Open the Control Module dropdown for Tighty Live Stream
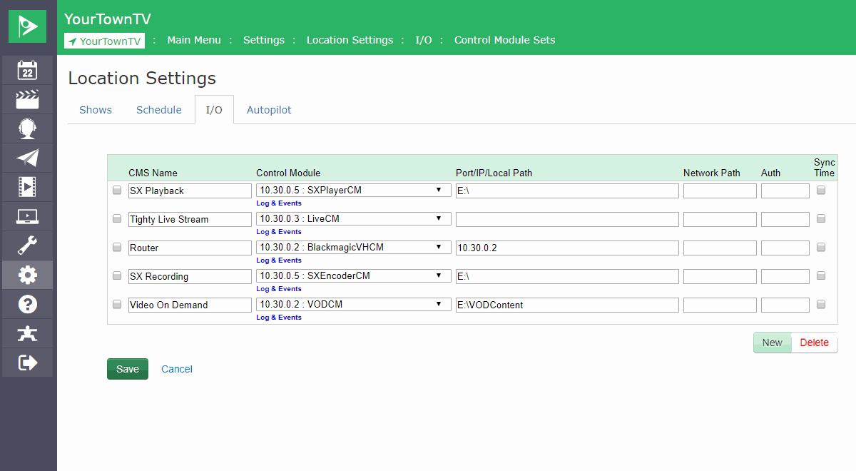The width and height of the screenshot is (856, 471). pos(353,218)
